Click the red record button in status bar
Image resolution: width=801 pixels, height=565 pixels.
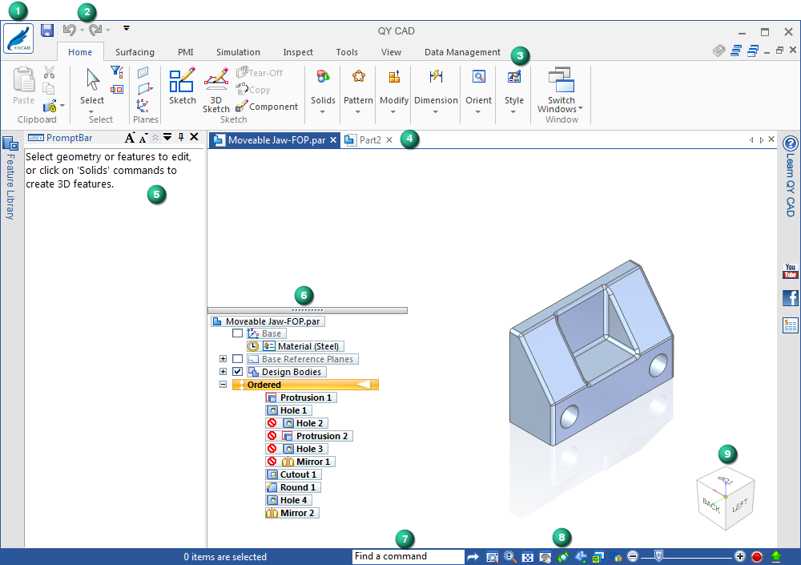pyautogui.click(x=757, y=557)
